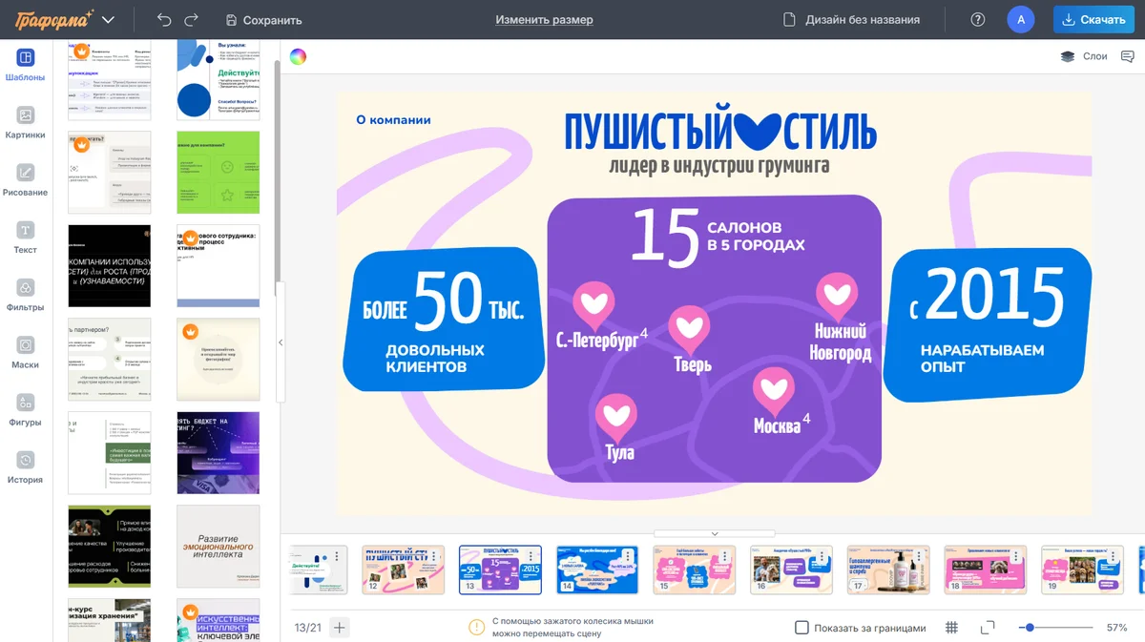Click the 13/21 slide counter

click(x=307, y=628)
